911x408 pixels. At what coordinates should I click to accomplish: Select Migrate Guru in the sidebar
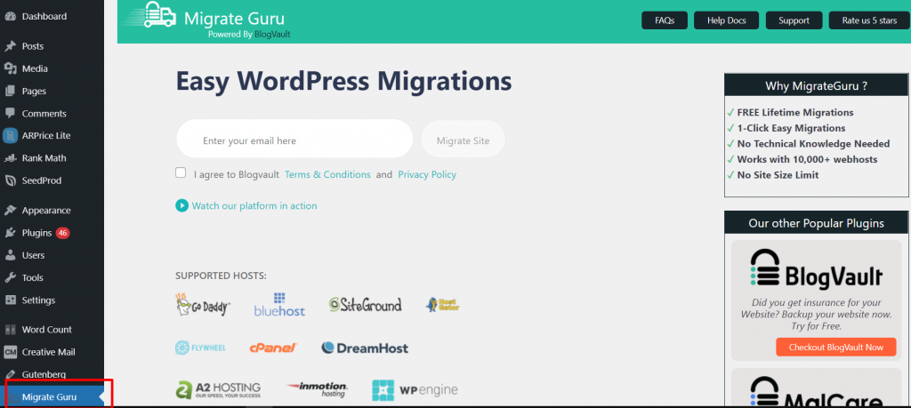(x=52, y=397)
